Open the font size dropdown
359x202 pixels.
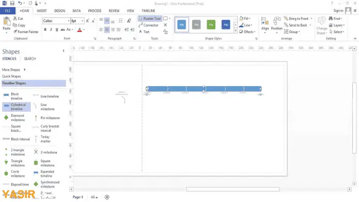coord(83,21)
